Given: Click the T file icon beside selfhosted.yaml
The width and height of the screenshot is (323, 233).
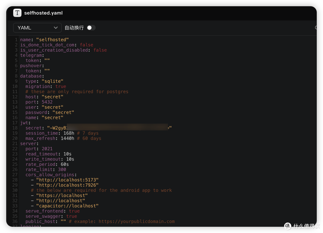Looking at the screenshot, I should [x=17, y=13].
